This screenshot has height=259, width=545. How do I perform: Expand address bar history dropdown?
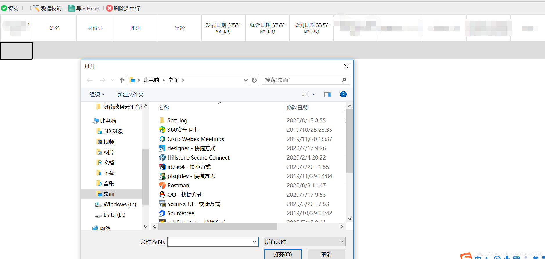point(246,80)
